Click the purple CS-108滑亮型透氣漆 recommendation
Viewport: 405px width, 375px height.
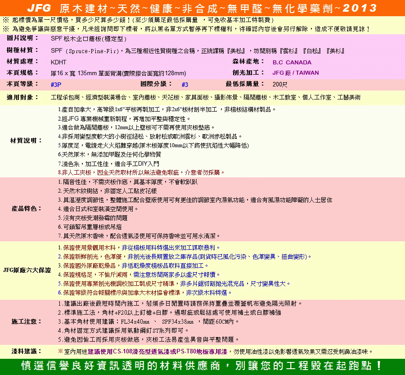(157, 352)
